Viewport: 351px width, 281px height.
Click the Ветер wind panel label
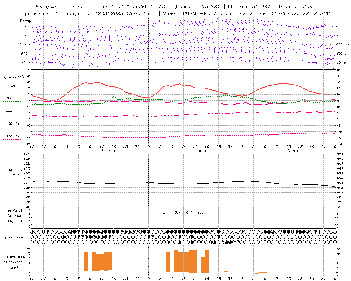point(25,21)
